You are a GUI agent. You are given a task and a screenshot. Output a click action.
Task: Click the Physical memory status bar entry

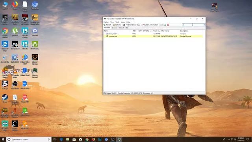(130, 93)
